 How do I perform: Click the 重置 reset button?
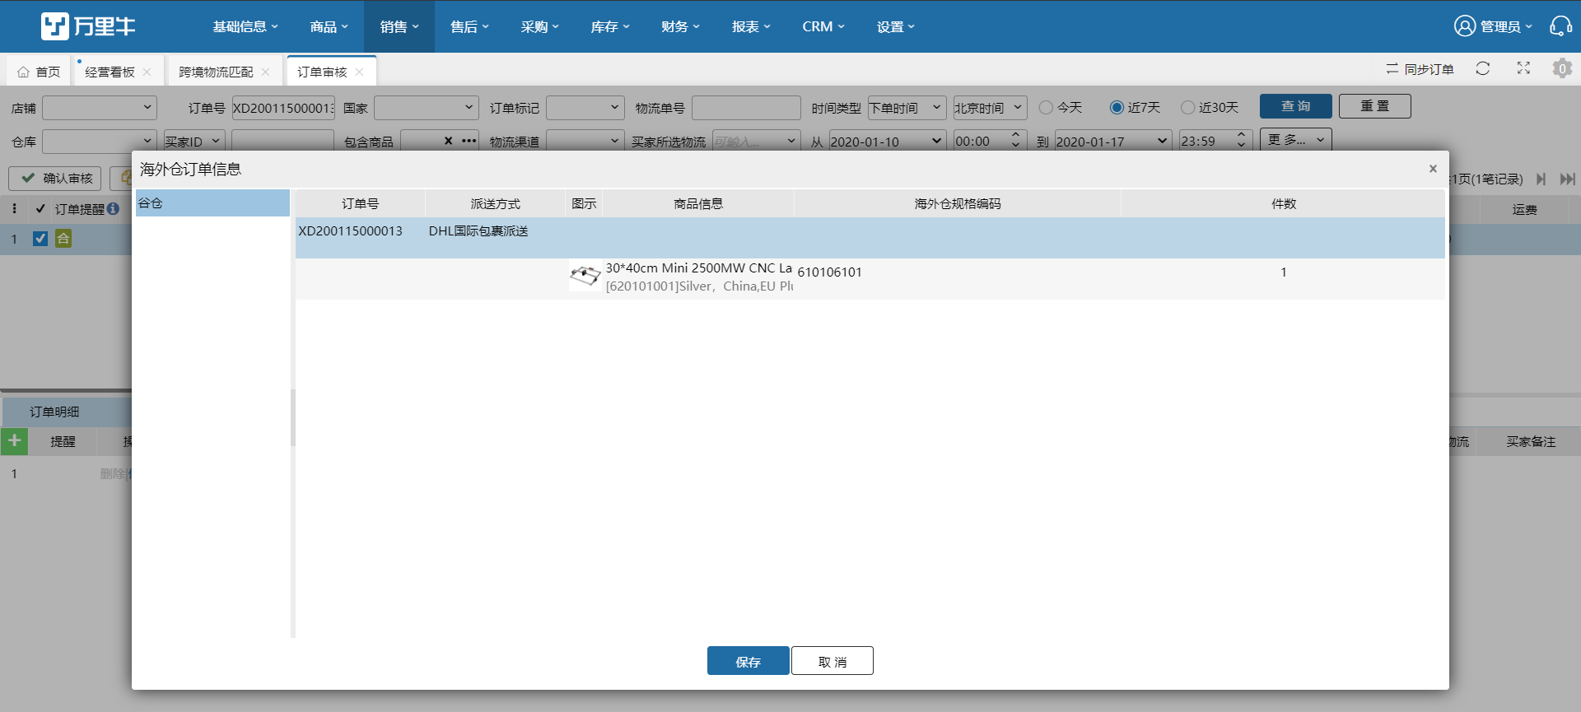[x=1375, y=106]
